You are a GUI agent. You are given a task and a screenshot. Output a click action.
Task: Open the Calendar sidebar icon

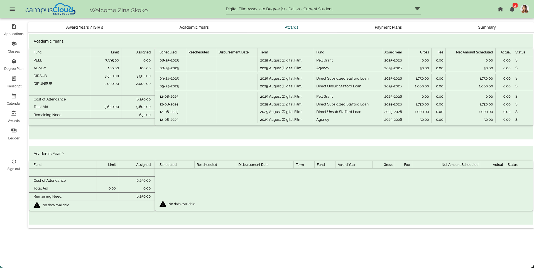coord(14,96)
